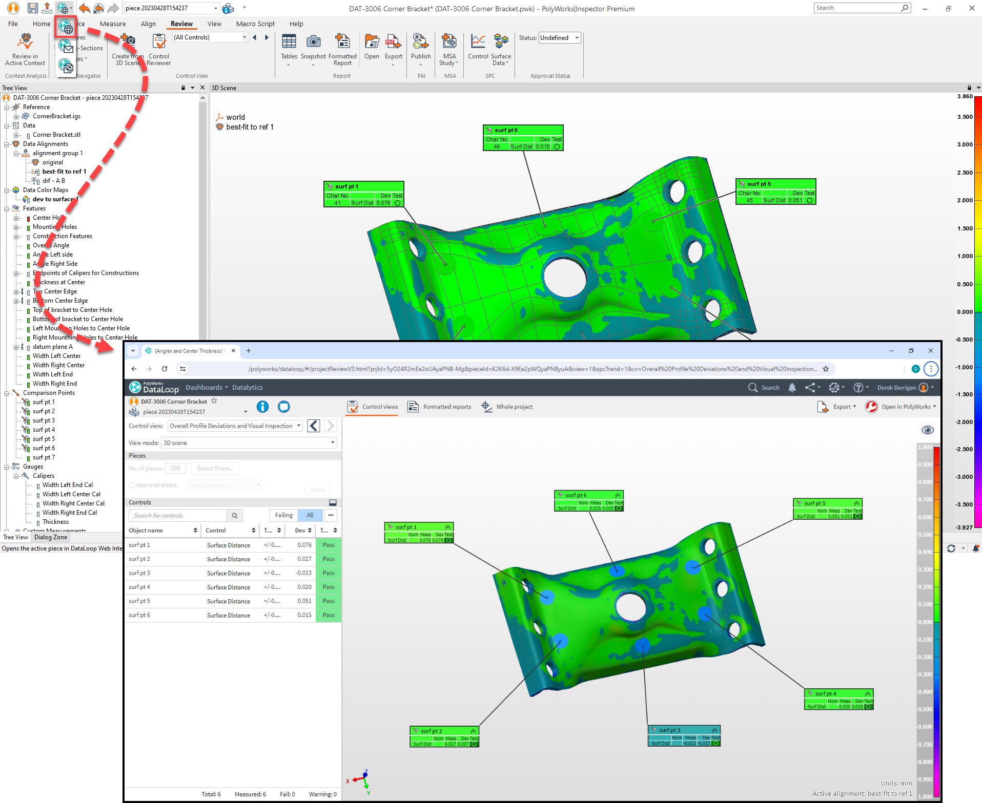Open Surface Data tool

(501, 50)
